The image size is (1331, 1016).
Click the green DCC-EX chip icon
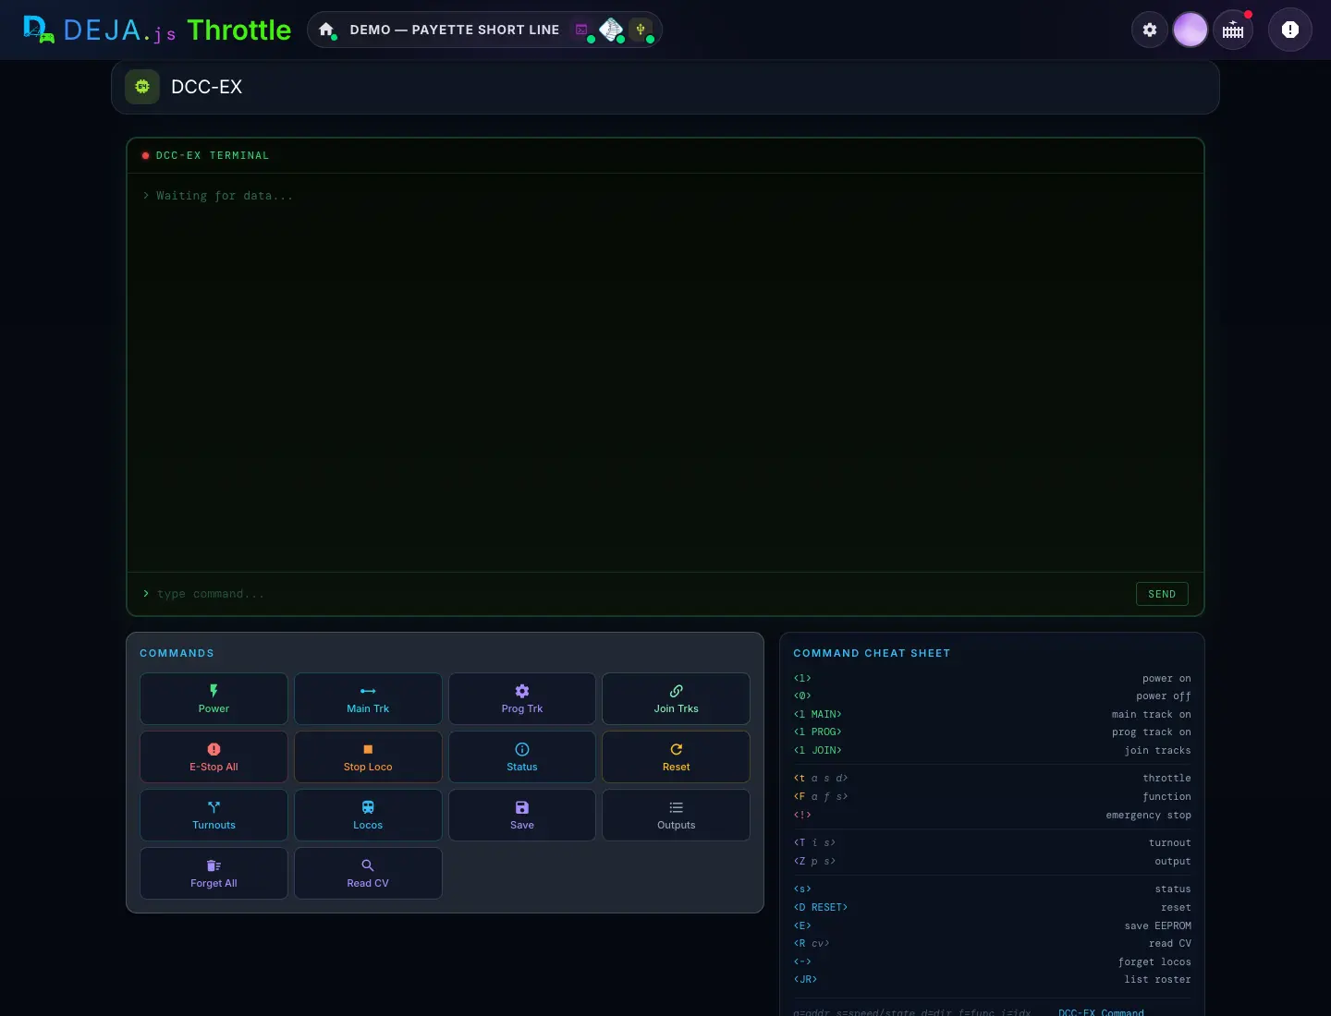pyautogui.click(x=142, y=87)
